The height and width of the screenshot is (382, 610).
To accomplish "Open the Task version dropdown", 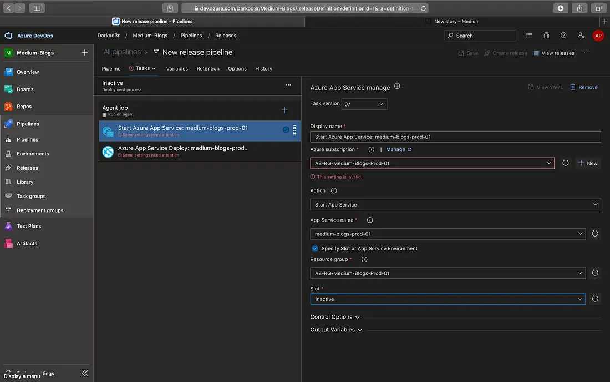I will click(364, 104).
